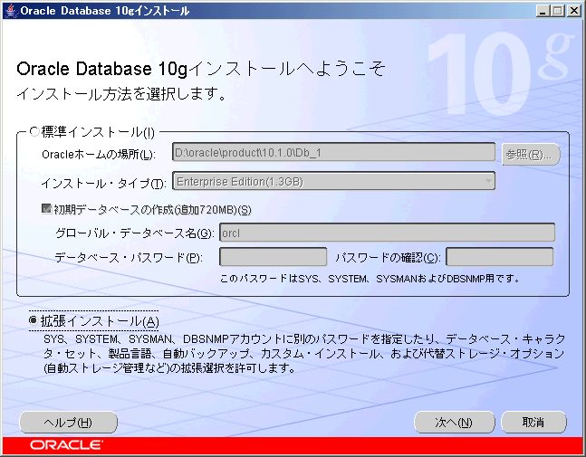This screenshot has width=586, height=457.
Task: Maximize the Oracle installer window
Action: click(x=557, y=11)
